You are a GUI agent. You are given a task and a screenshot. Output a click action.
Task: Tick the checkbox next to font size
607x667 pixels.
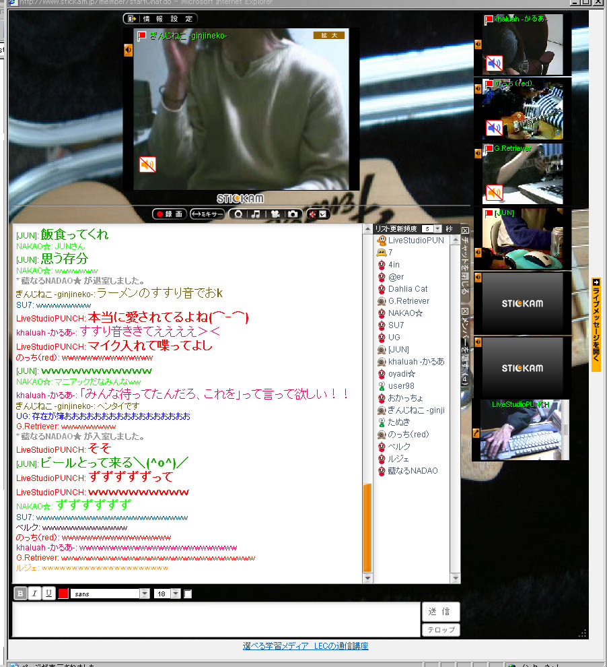pyautogui.click(x=188, y=594)
